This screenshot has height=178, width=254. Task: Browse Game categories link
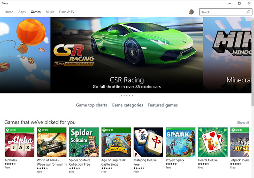(x=127, y=105)
